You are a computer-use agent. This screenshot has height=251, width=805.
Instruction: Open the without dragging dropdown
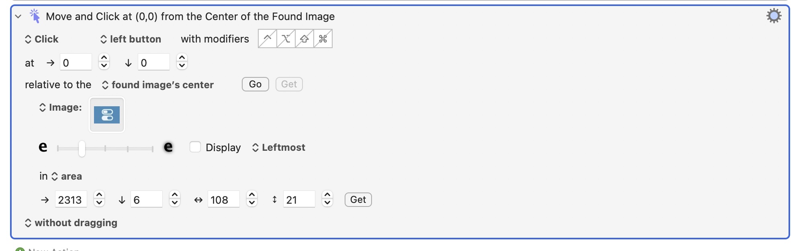click(x=71, y=223)
